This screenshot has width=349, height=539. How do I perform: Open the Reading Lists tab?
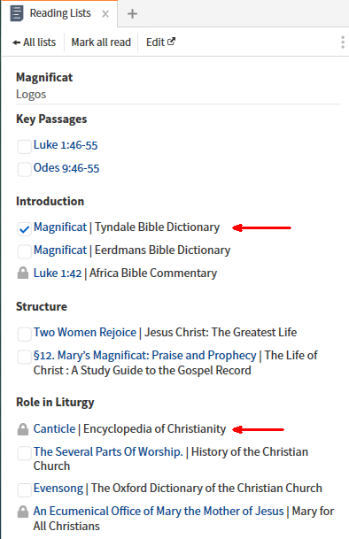pos(60,13)
